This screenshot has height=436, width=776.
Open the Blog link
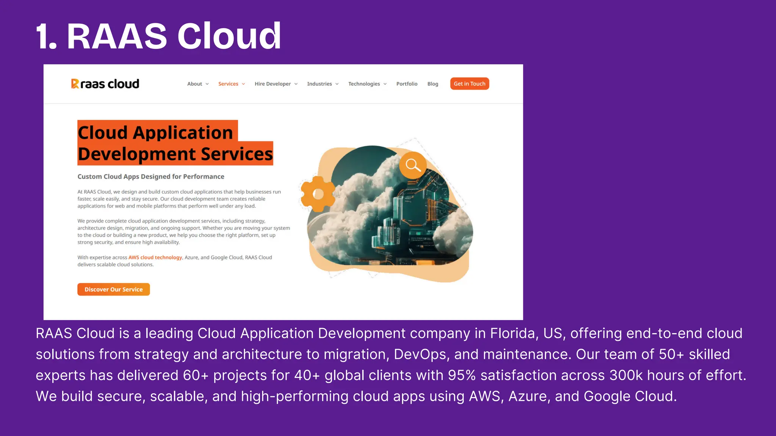click(x=433, y=84)
